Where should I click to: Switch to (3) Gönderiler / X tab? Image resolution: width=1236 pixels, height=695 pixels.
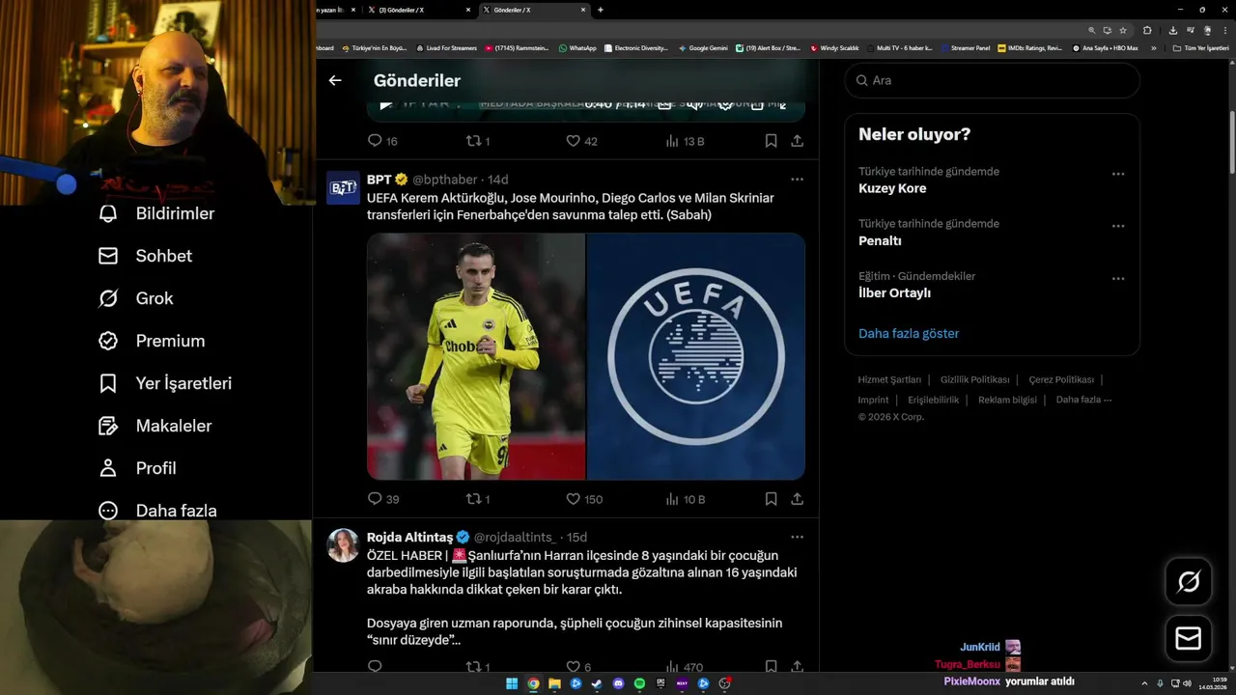coord(420,10)
